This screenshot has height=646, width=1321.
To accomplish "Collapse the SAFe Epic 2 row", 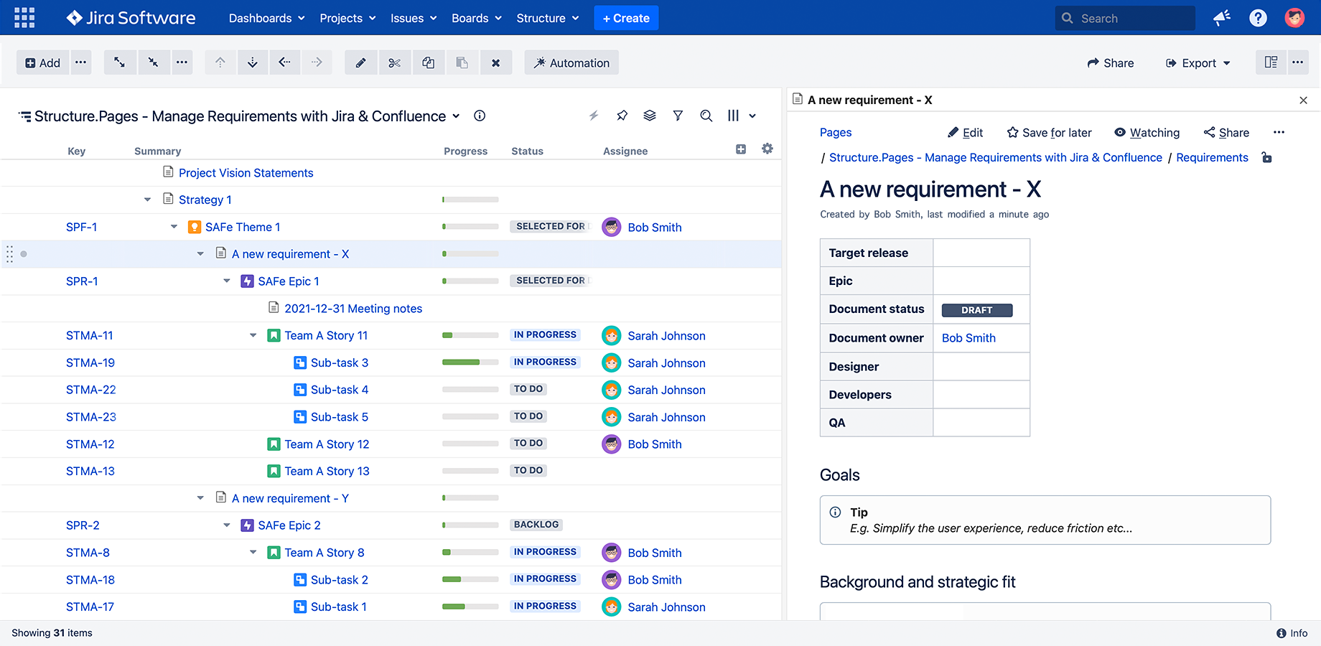I will coord(227,525).
